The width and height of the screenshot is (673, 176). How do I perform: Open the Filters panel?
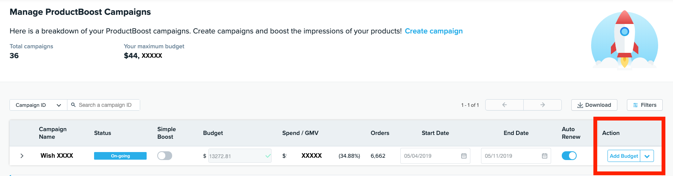tap(645, 105)
